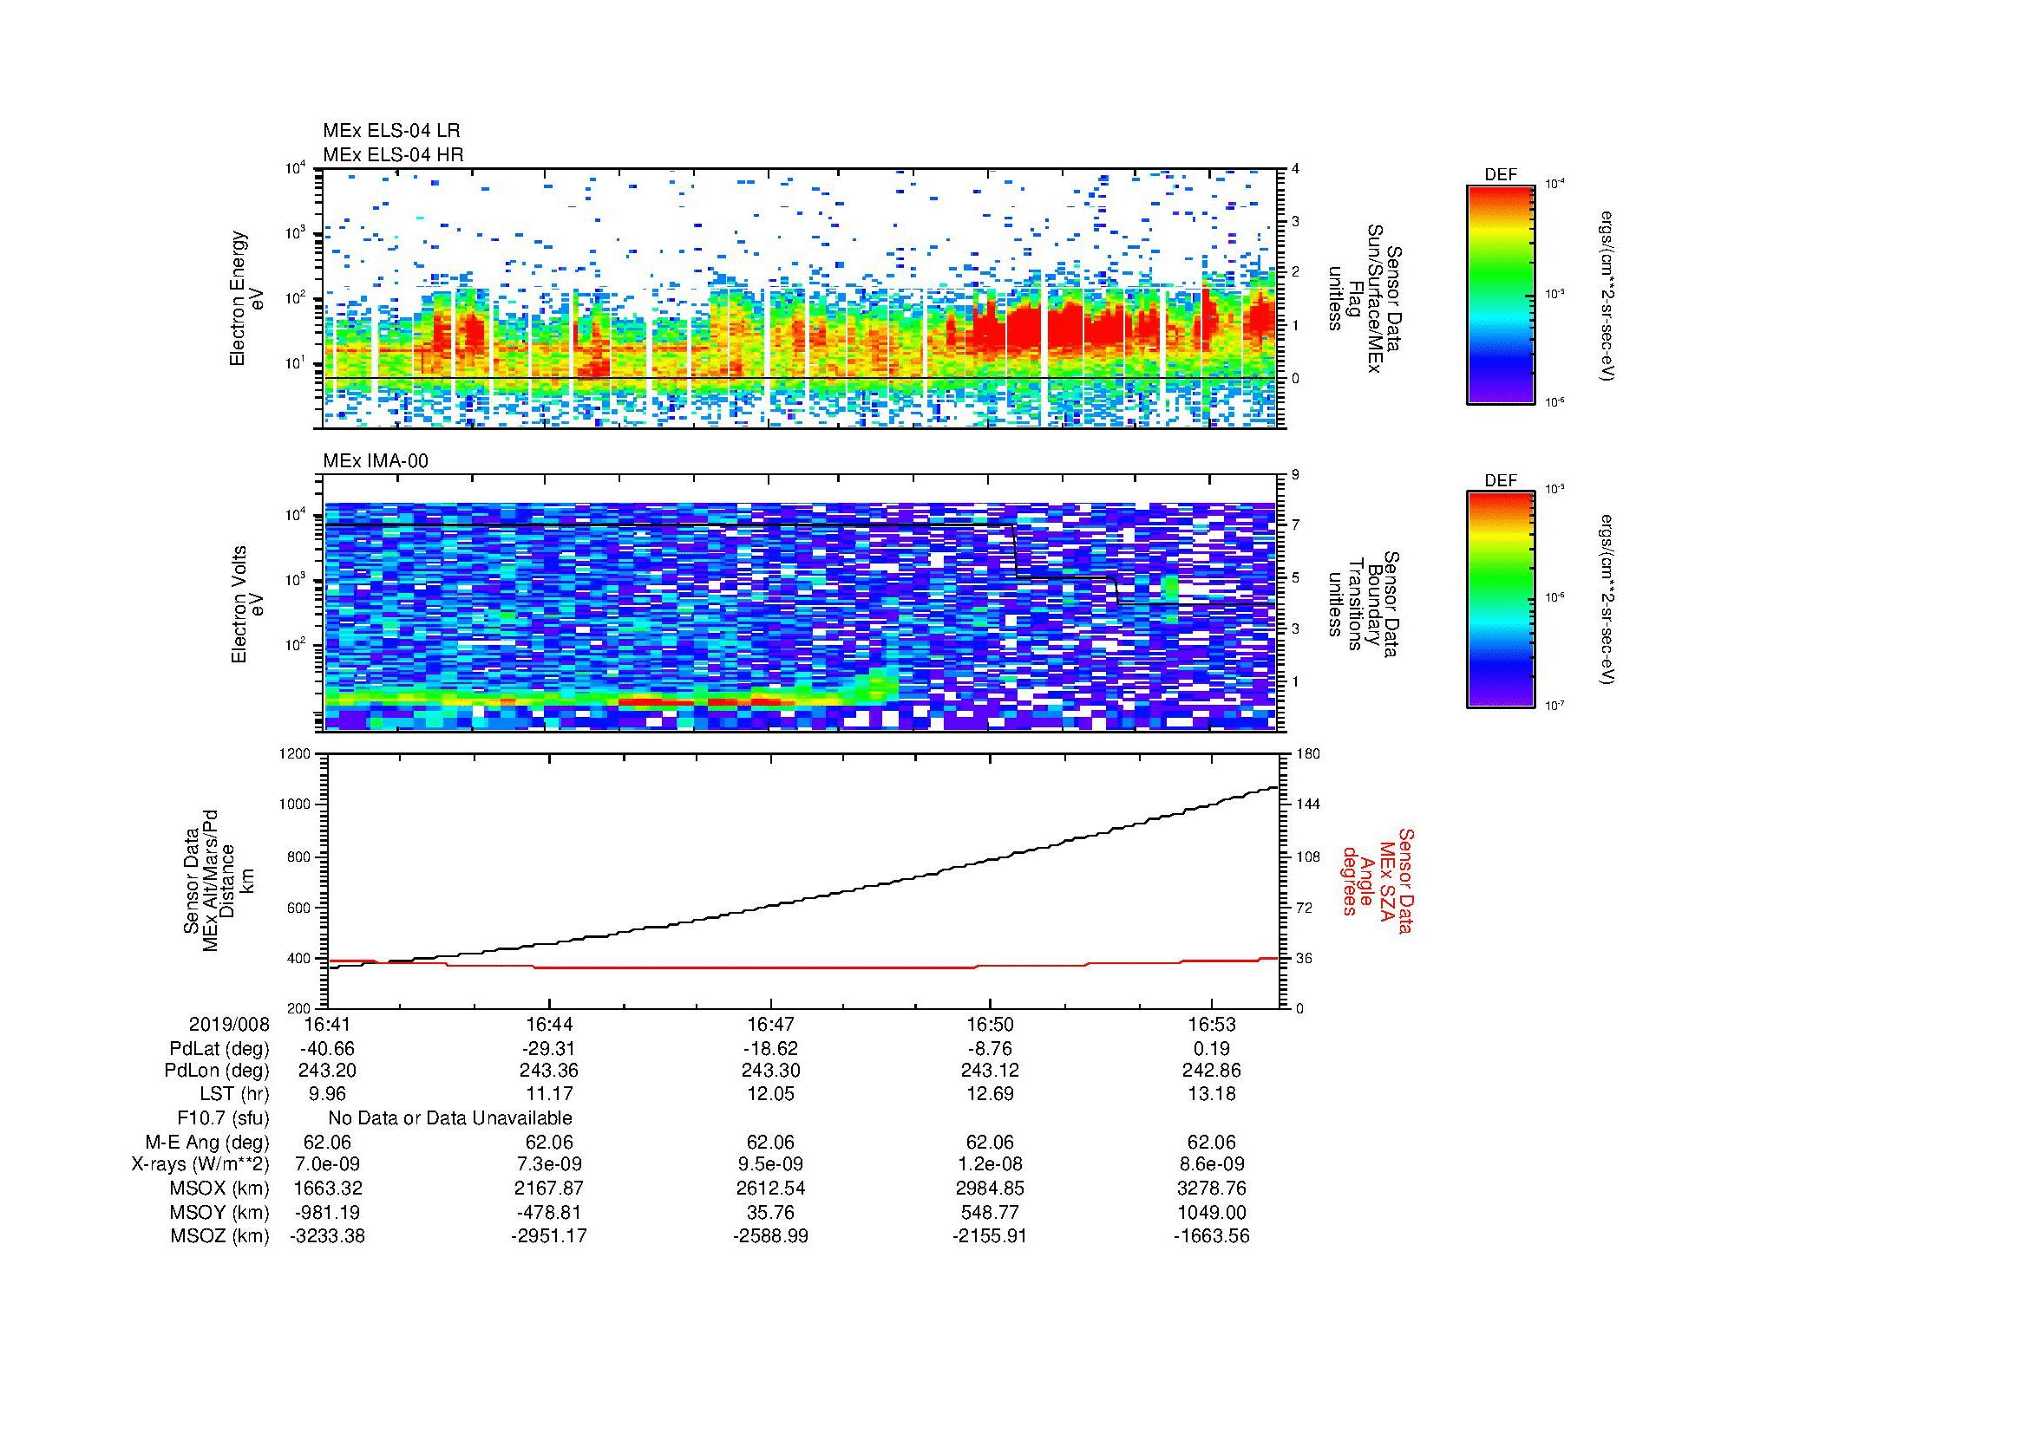Click the MSOY value '35.76'

pyautogui.click(x=770, y=1213)
